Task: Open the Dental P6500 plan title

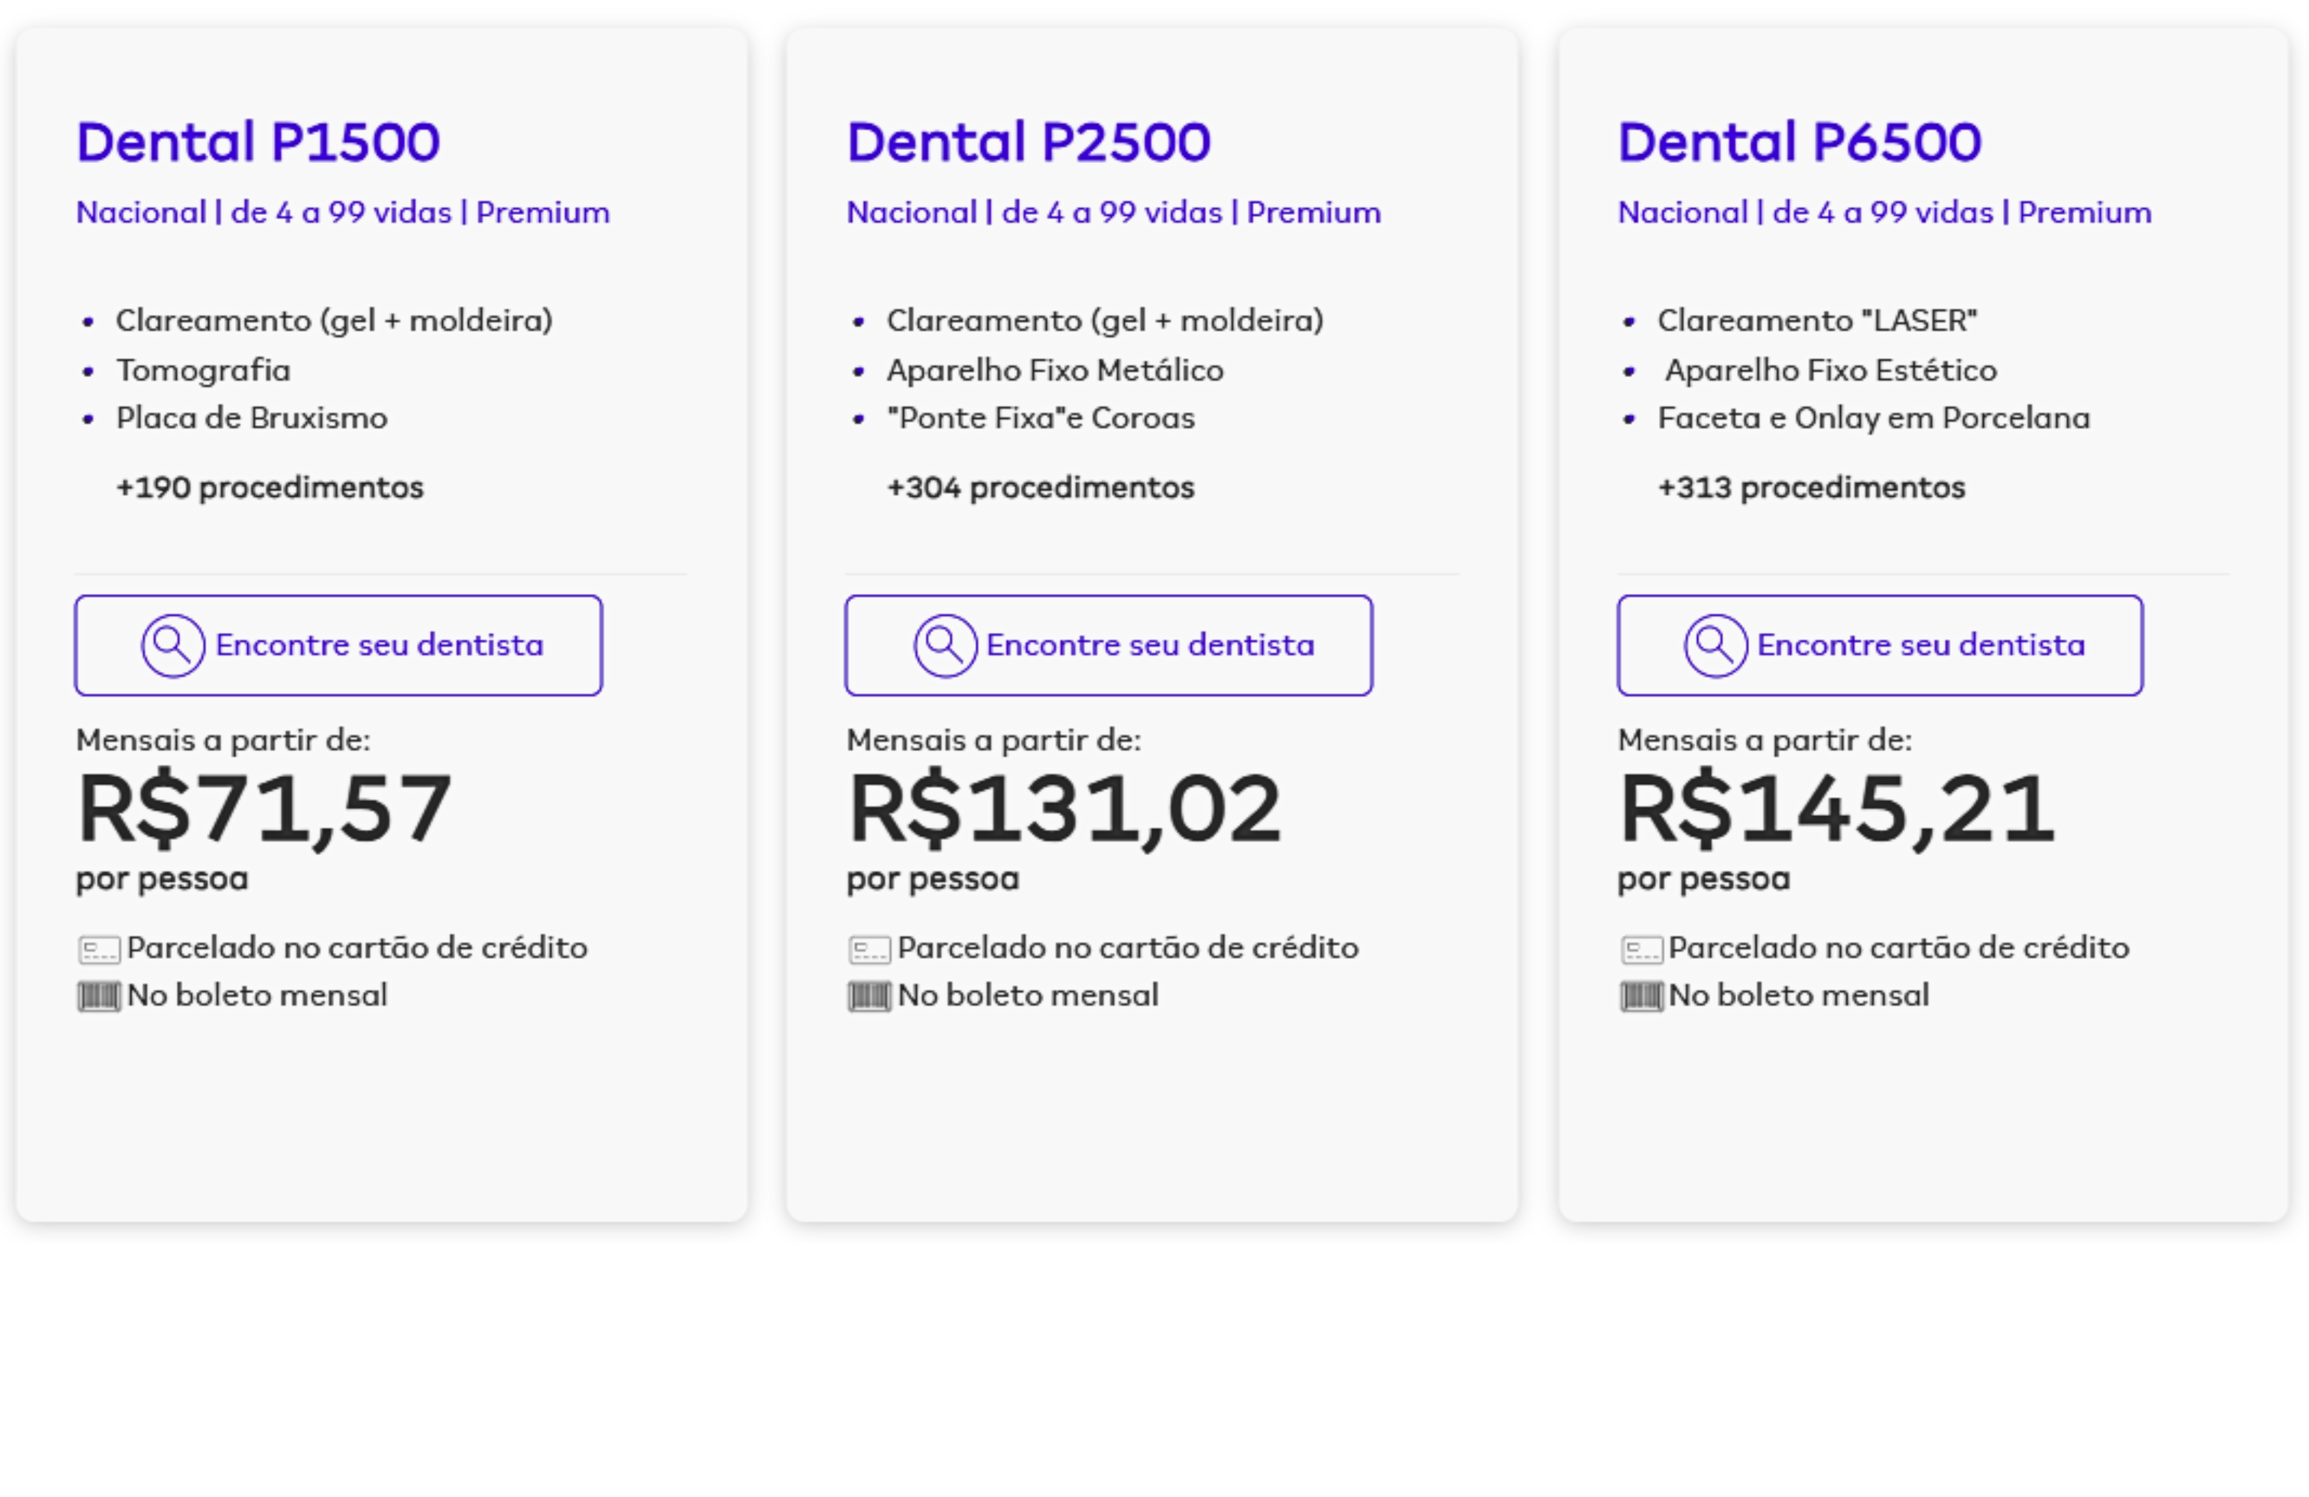Action: [x=1800, y=142]
